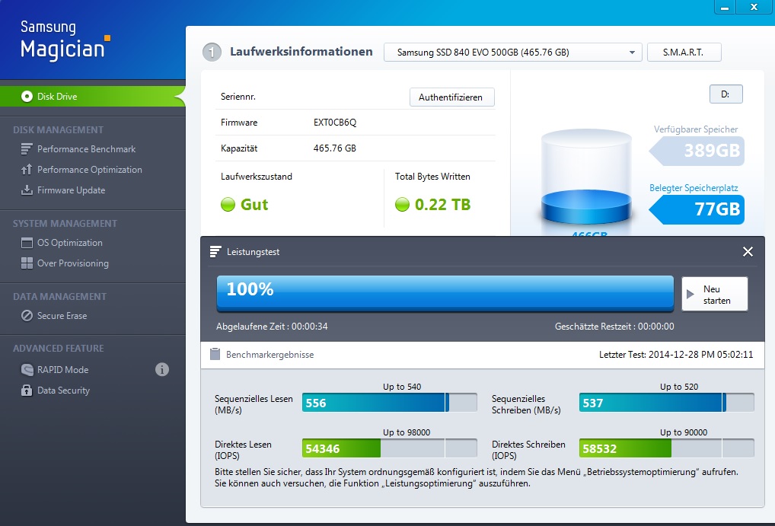
Task: Click Neu starten to rerun the benchmark
Action: point(714,294)
